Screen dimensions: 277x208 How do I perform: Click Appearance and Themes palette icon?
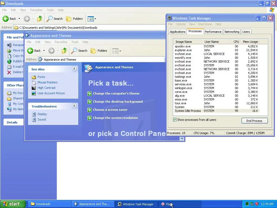click(89, 68)
